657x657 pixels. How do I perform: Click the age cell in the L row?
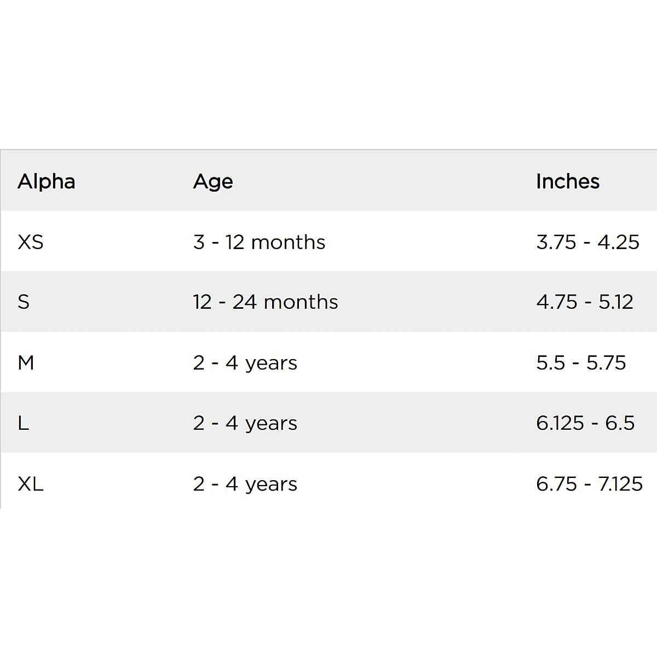pos(245,423)
